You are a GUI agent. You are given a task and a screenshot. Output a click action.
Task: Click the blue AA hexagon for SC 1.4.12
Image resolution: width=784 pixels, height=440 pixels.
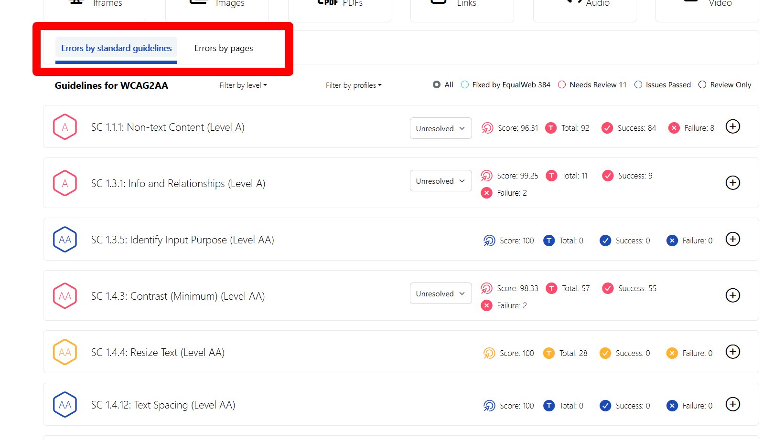point(65,405)
